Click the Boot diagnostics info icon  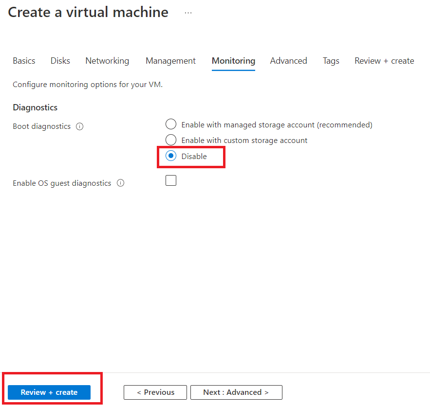coord(80,126)
